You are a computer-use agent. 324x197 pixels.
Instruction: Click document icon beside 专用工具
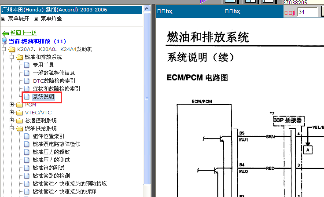[27, 65]
